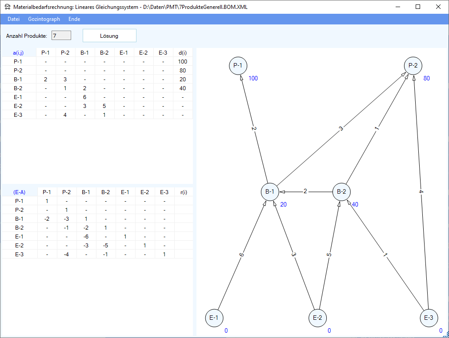
Task: Click the B-1 assembly node
Action: click(269, 191)
